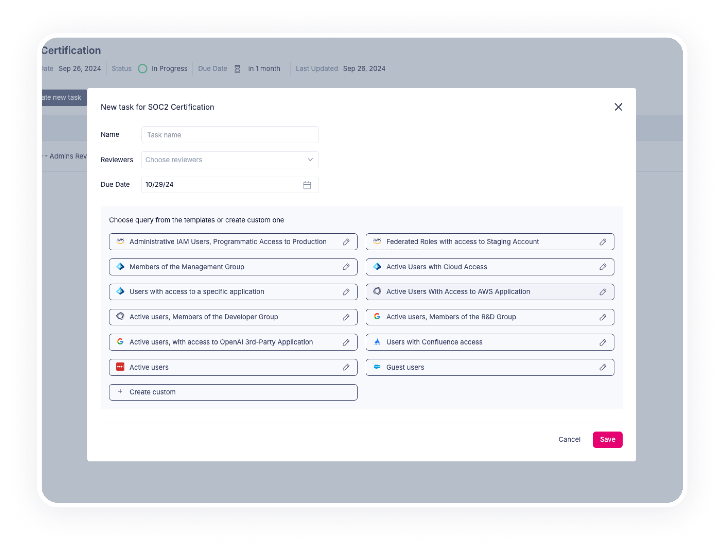Expand the Choose reviewers dropdown
The height and width of the screenshot is (548, 724).
[230, 160]
